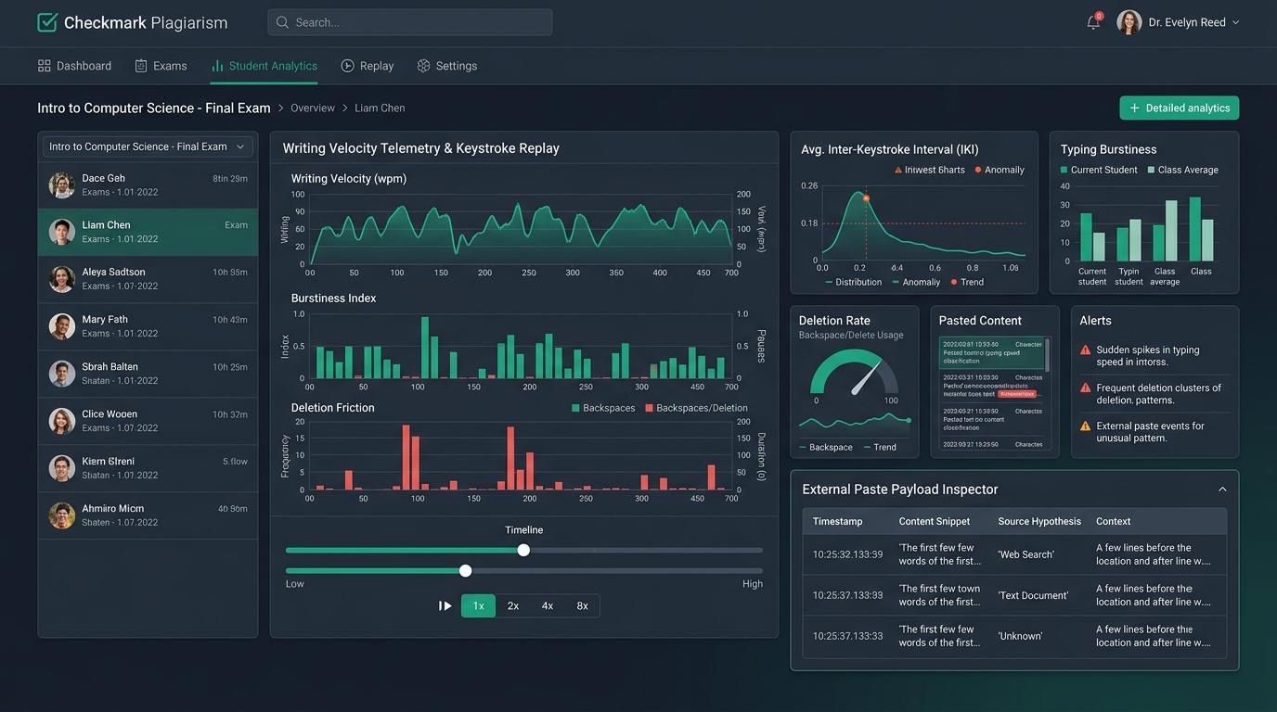1277x712 pixels.
Task: Toggle the Backspaces legend in Deletion Friction
Action: 603,408
